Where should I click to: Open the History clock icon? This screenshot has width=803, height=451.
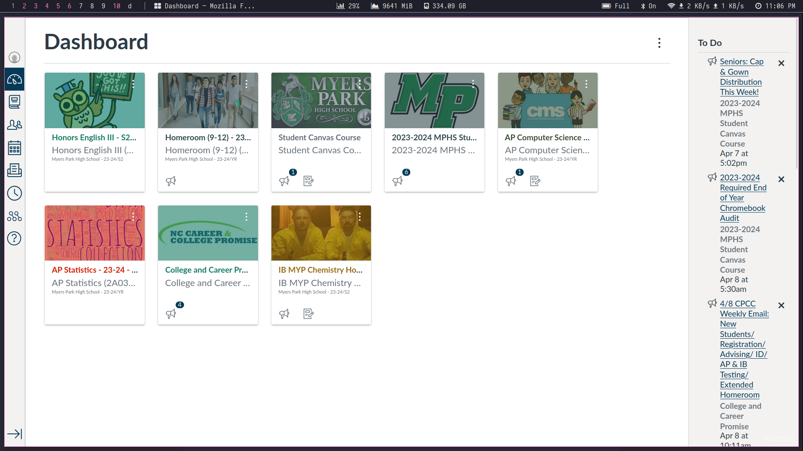tap(14, 193)
